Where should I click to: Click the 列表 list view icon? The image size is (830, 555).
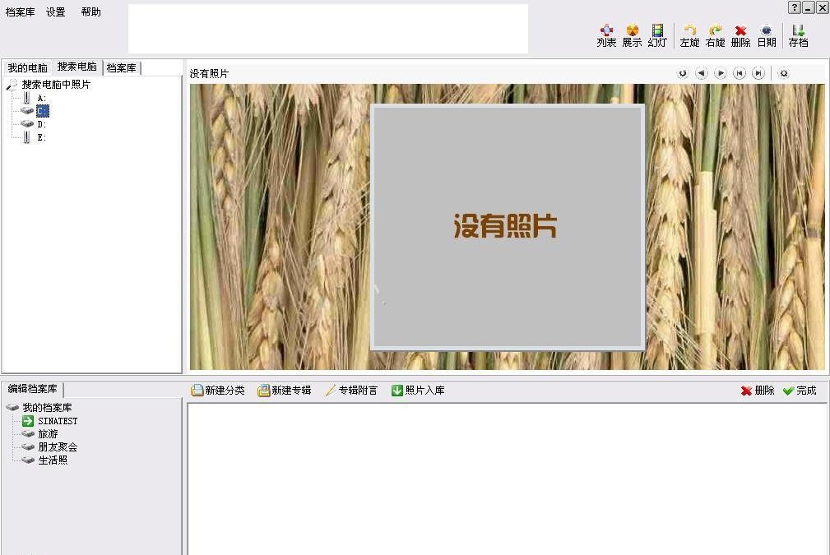(606, 35)
